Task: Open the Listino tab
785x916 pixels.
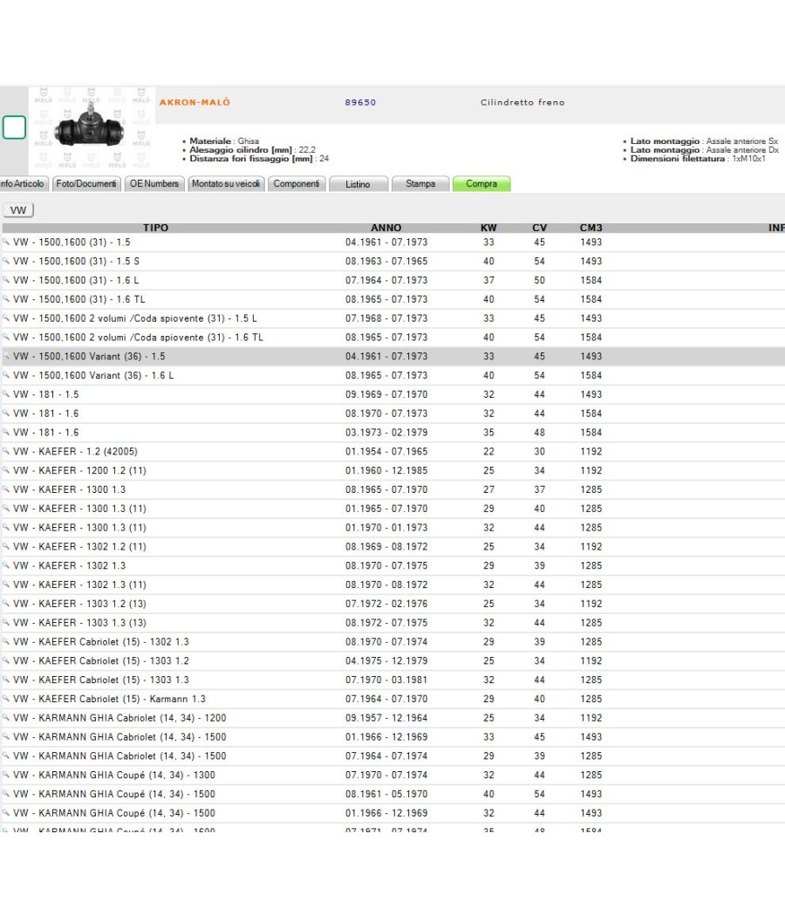Action: (358, 184)
